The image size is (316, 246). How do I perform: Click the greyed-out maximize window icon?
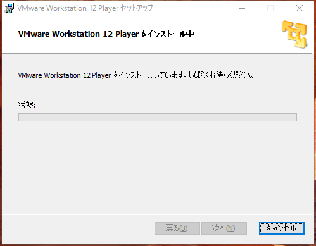point(270,8)
